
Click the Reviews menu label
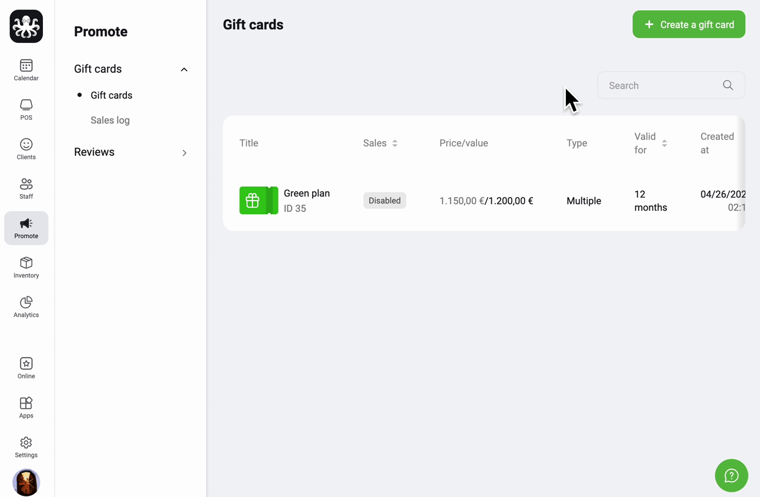click(94, 152)
